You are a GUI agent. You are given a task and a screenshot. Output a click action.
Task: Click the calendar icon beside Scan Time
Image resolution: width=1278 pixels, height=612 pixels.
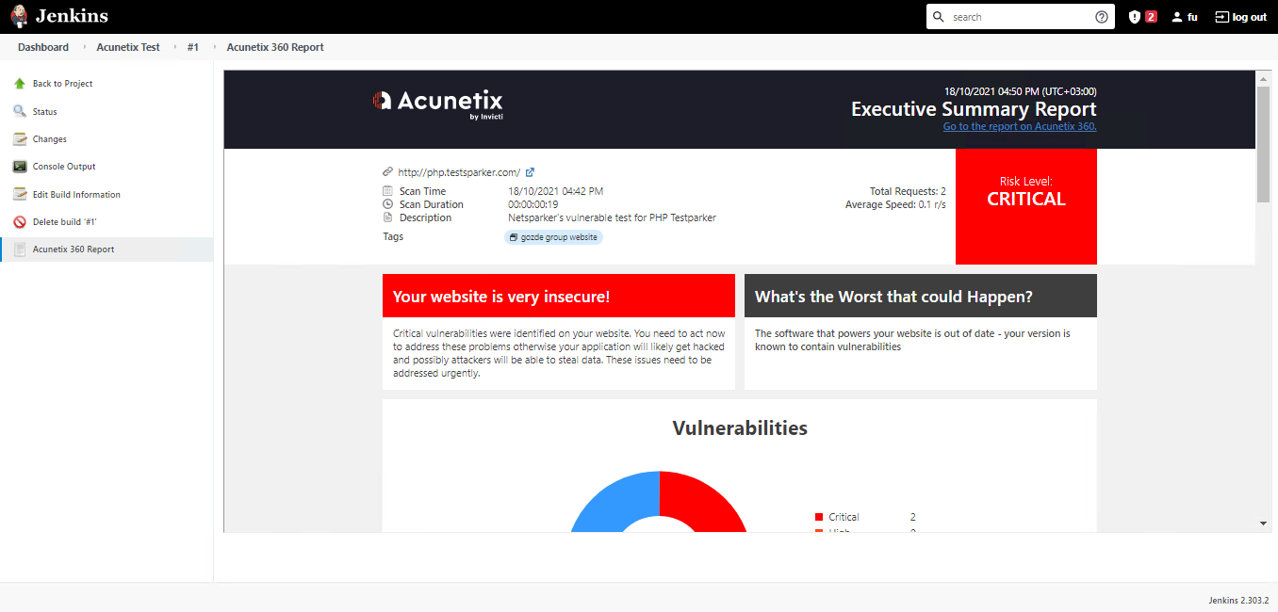tap(387, 191)
